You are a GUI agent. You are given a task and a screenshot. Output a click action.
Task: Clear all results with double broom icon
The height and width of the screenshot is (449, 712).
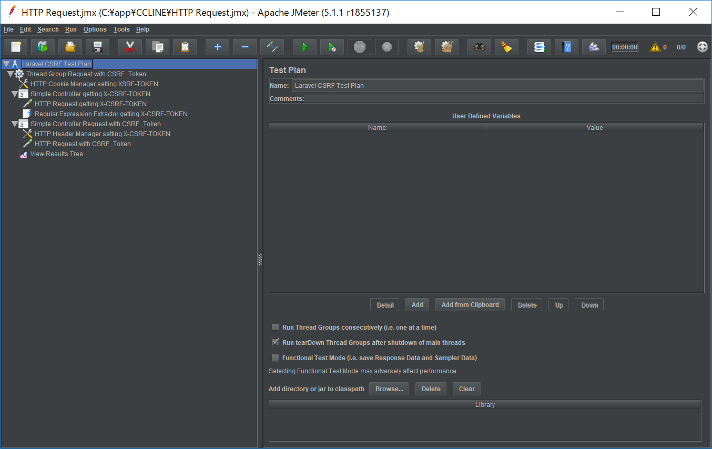pos(446,47)
